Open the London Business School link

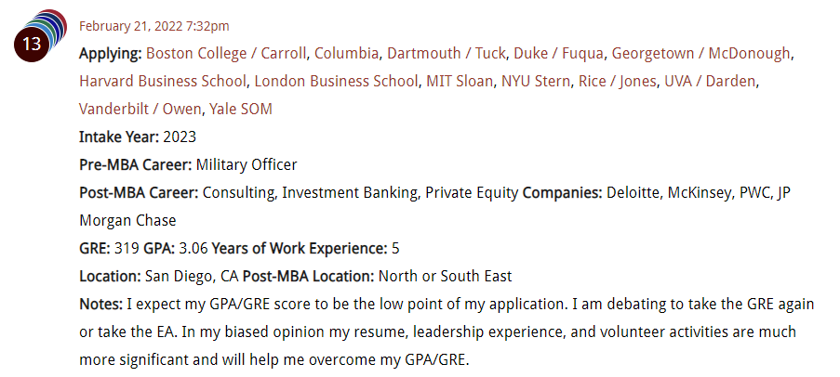coord(336,82)
